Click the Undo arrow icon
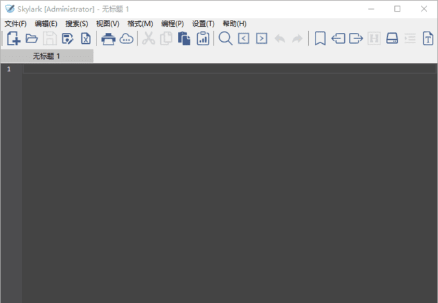This screenshot has height=303, width=438. (x=280, y=38)
